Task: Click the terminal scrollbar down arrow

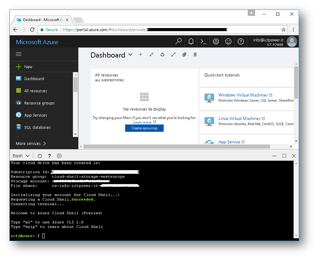Action: tap(296, 236)
